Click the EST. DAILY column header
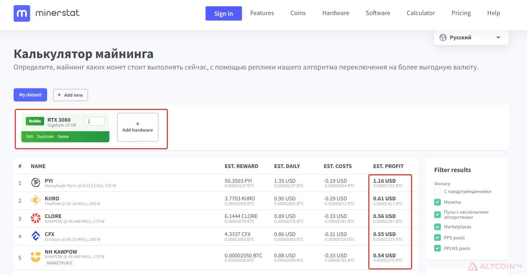 tap(287, 166)
